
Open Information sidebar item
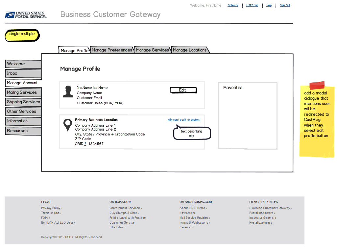23,121
